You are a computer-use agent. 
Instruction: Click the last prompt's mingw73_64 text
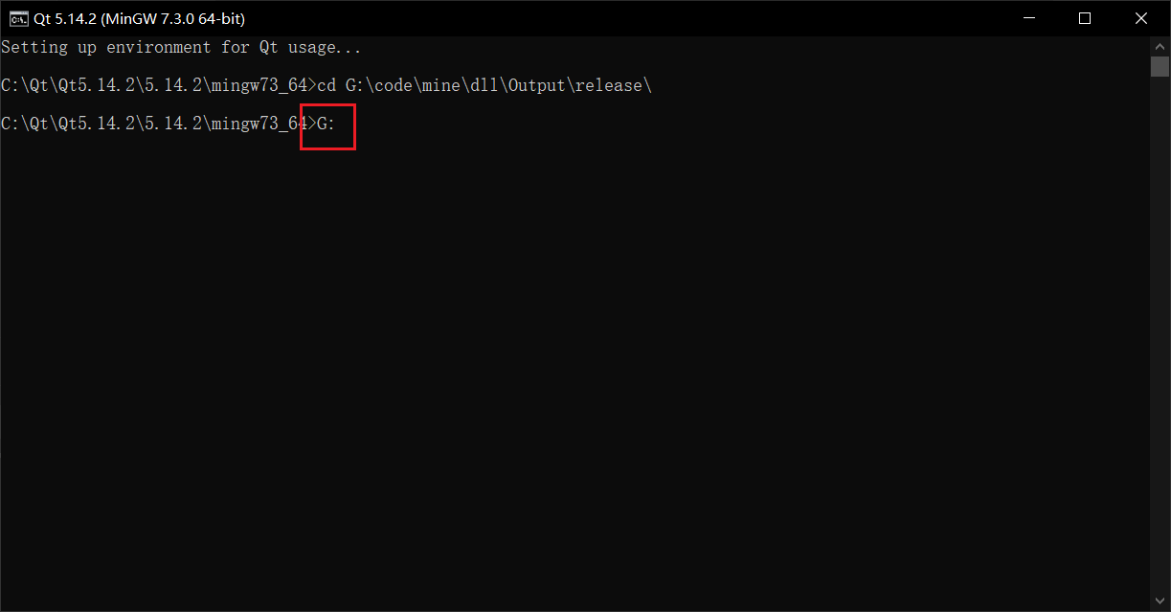point(259,124)
